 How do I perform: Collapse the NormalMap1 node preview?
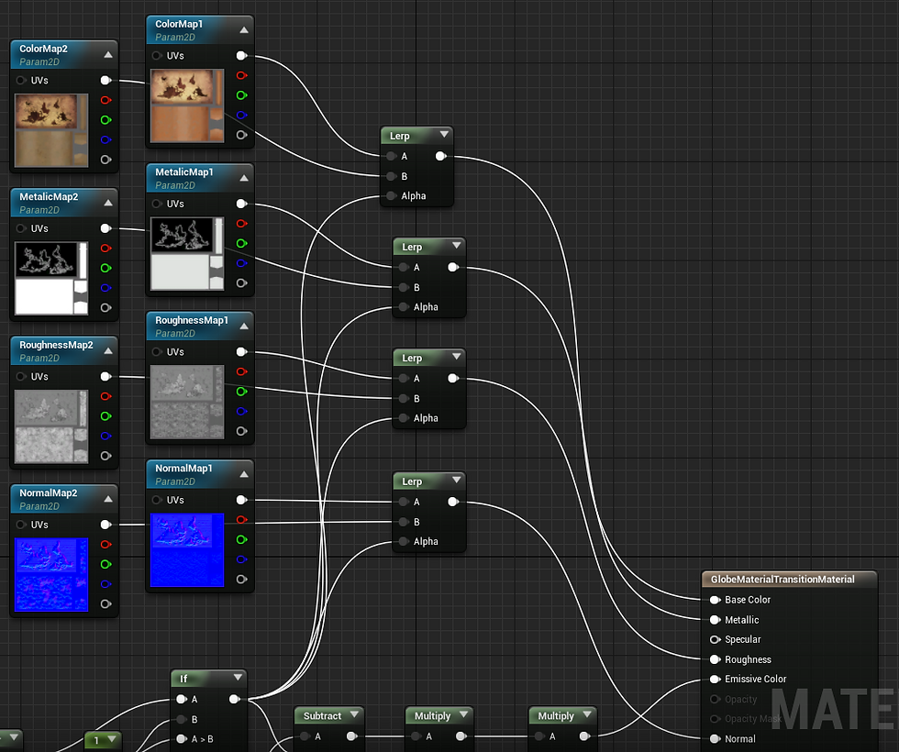(x=244, y=474)
